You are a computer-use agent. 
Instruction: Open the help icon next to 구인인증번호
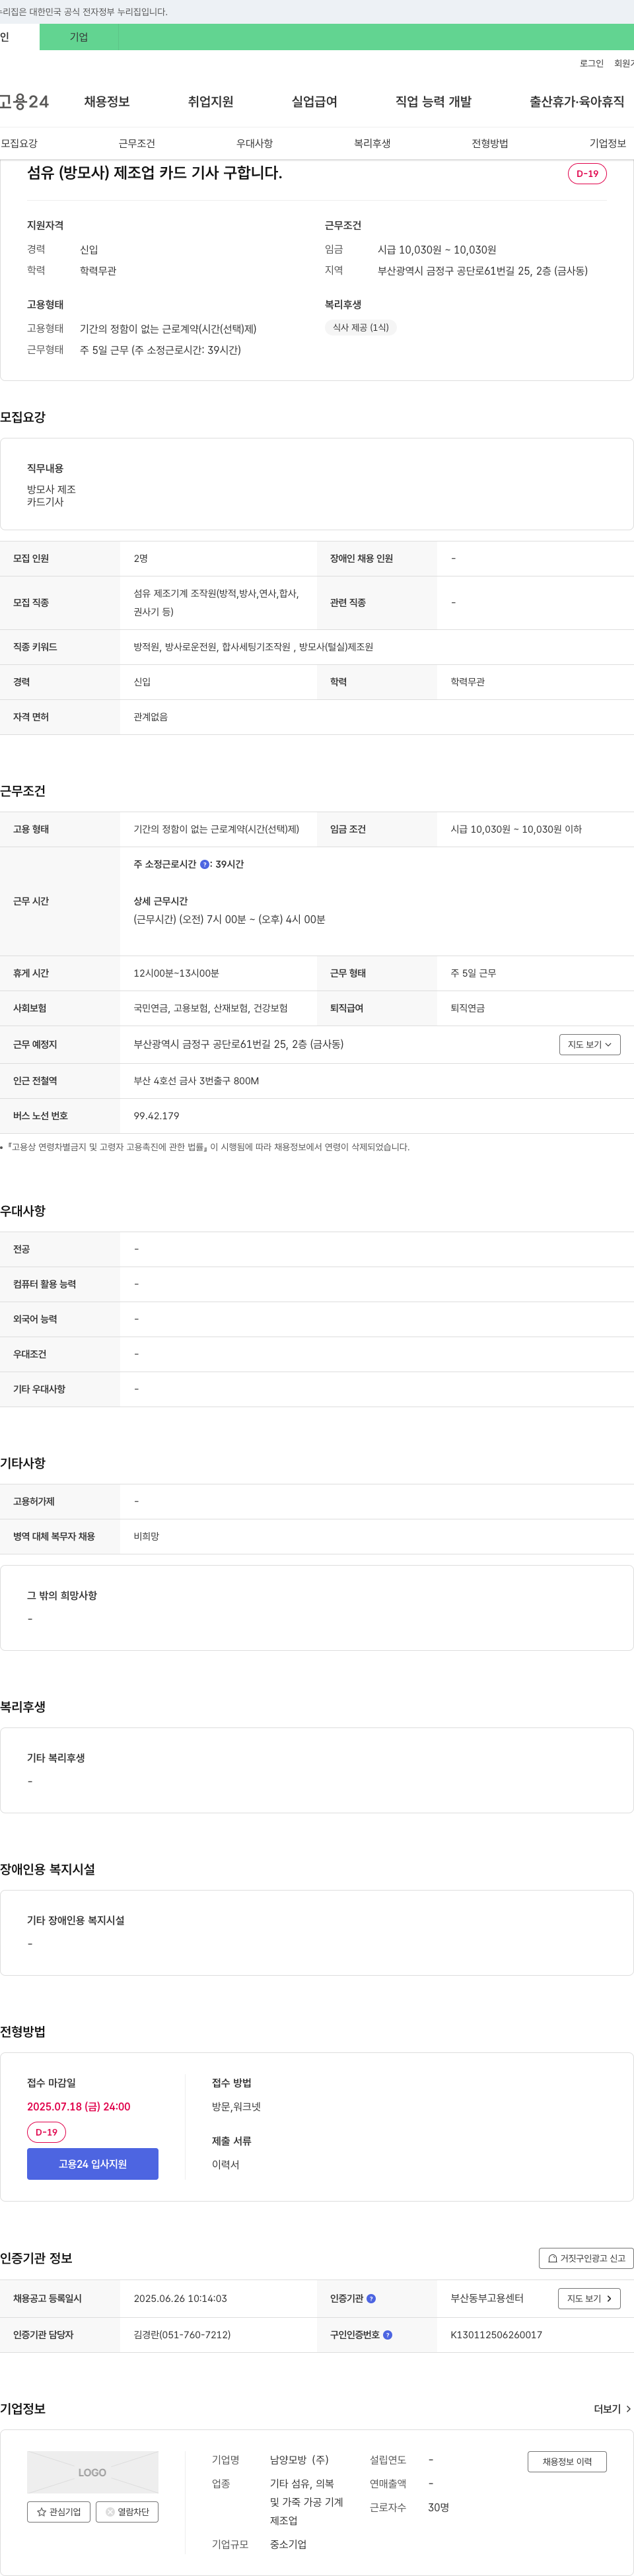tap(388, 2335)
